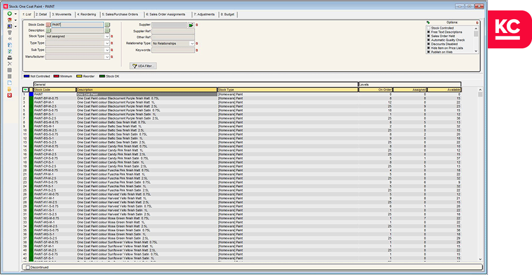Click the green refresh document sidebar icon

click(x=9, y=51)
